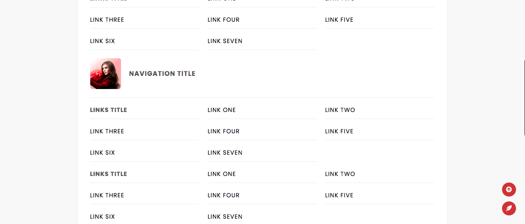Open Link Three above the Navigation Title
This screenshot has height=224, width=525.
107,20
